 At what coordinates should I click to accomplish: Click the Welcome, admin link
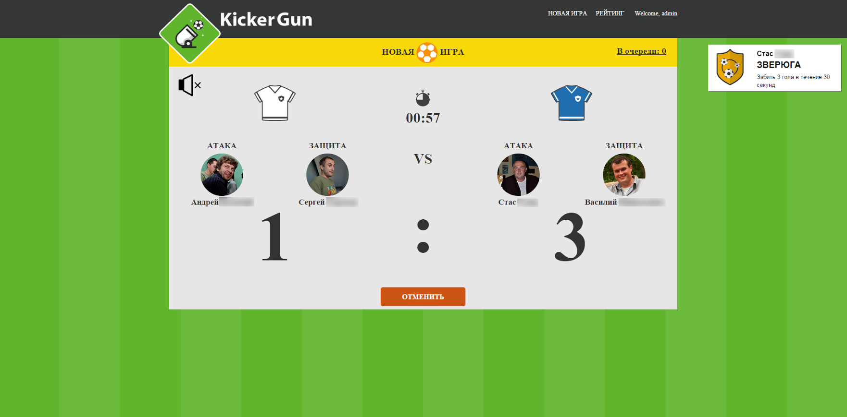point(656,13)
